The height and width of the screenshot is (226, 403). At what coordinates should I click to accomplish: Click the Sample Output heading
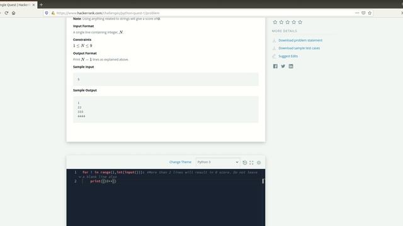tap(85, 90)
